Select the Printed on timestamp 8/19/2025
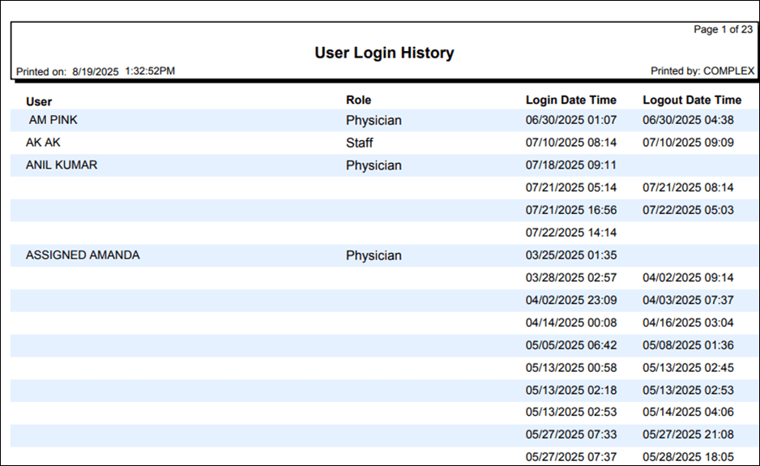760x466 pixels. click(96, 71)
